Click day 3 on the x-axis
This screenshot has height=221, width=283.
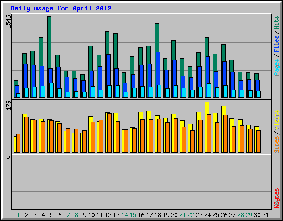click(35, 215)
